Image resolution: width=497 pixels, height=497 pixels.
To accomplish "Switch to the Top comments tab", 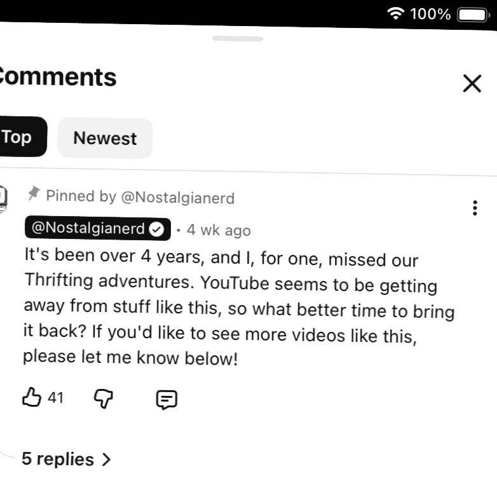I will pyautogui.click(x=17, y=137).
